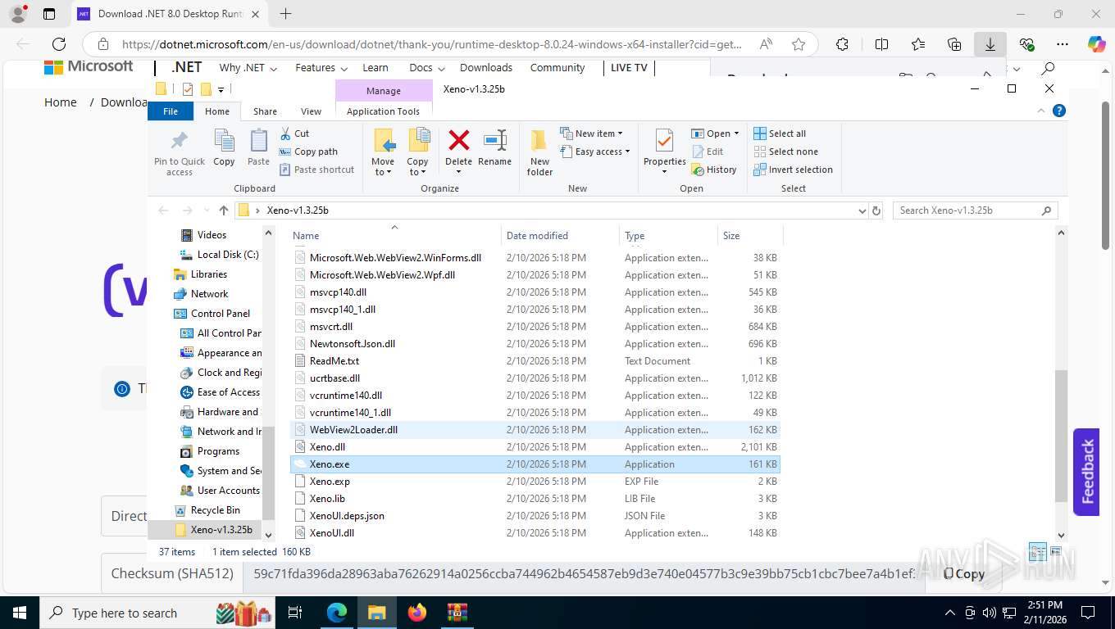The width and height of the screenshot is (1115, 629).
Task: Select Newtonsoft.Json.dll file
Action: coord(352,344)
